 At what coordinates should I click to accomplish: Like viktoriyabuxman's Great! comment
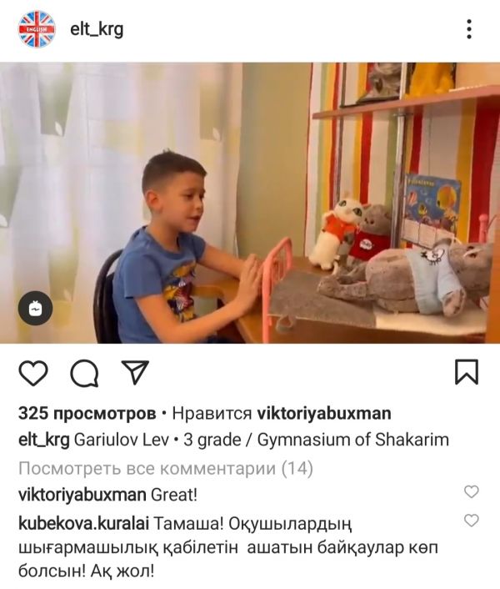click(471, 491)
